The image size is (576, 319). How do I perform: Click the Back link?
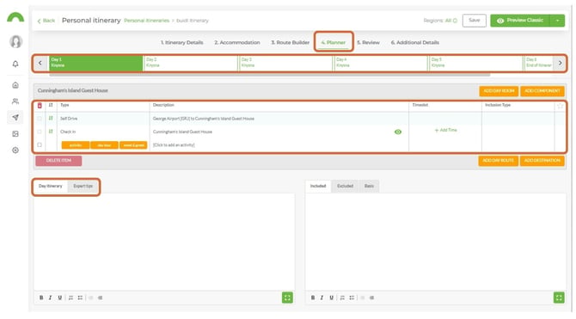(x=46, y=21)
